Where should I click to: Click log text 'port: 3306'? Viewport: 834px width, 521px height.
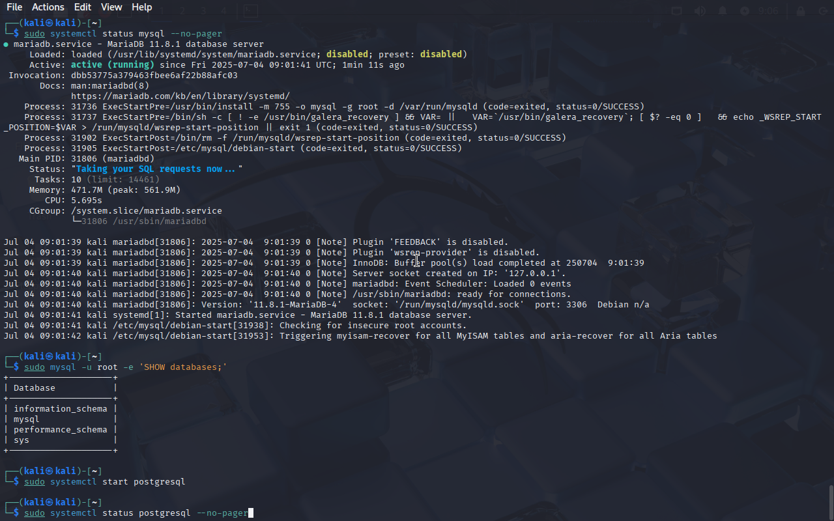tap(561, 305)
